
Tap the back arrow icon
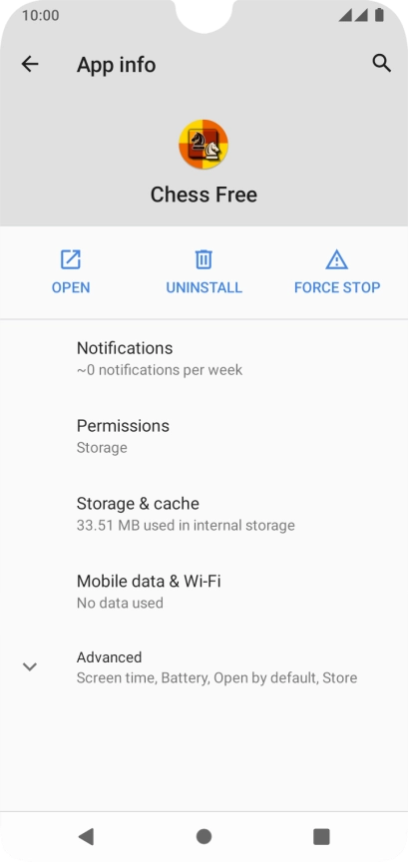[x=30, y=64]
